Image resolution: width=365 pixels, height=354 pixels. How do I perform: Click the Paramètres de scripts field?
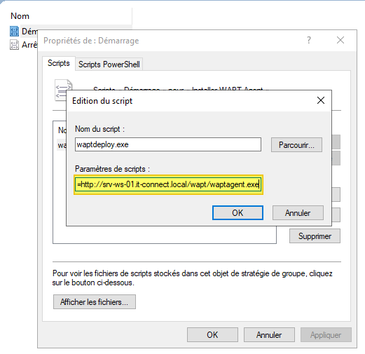point(168,184)
